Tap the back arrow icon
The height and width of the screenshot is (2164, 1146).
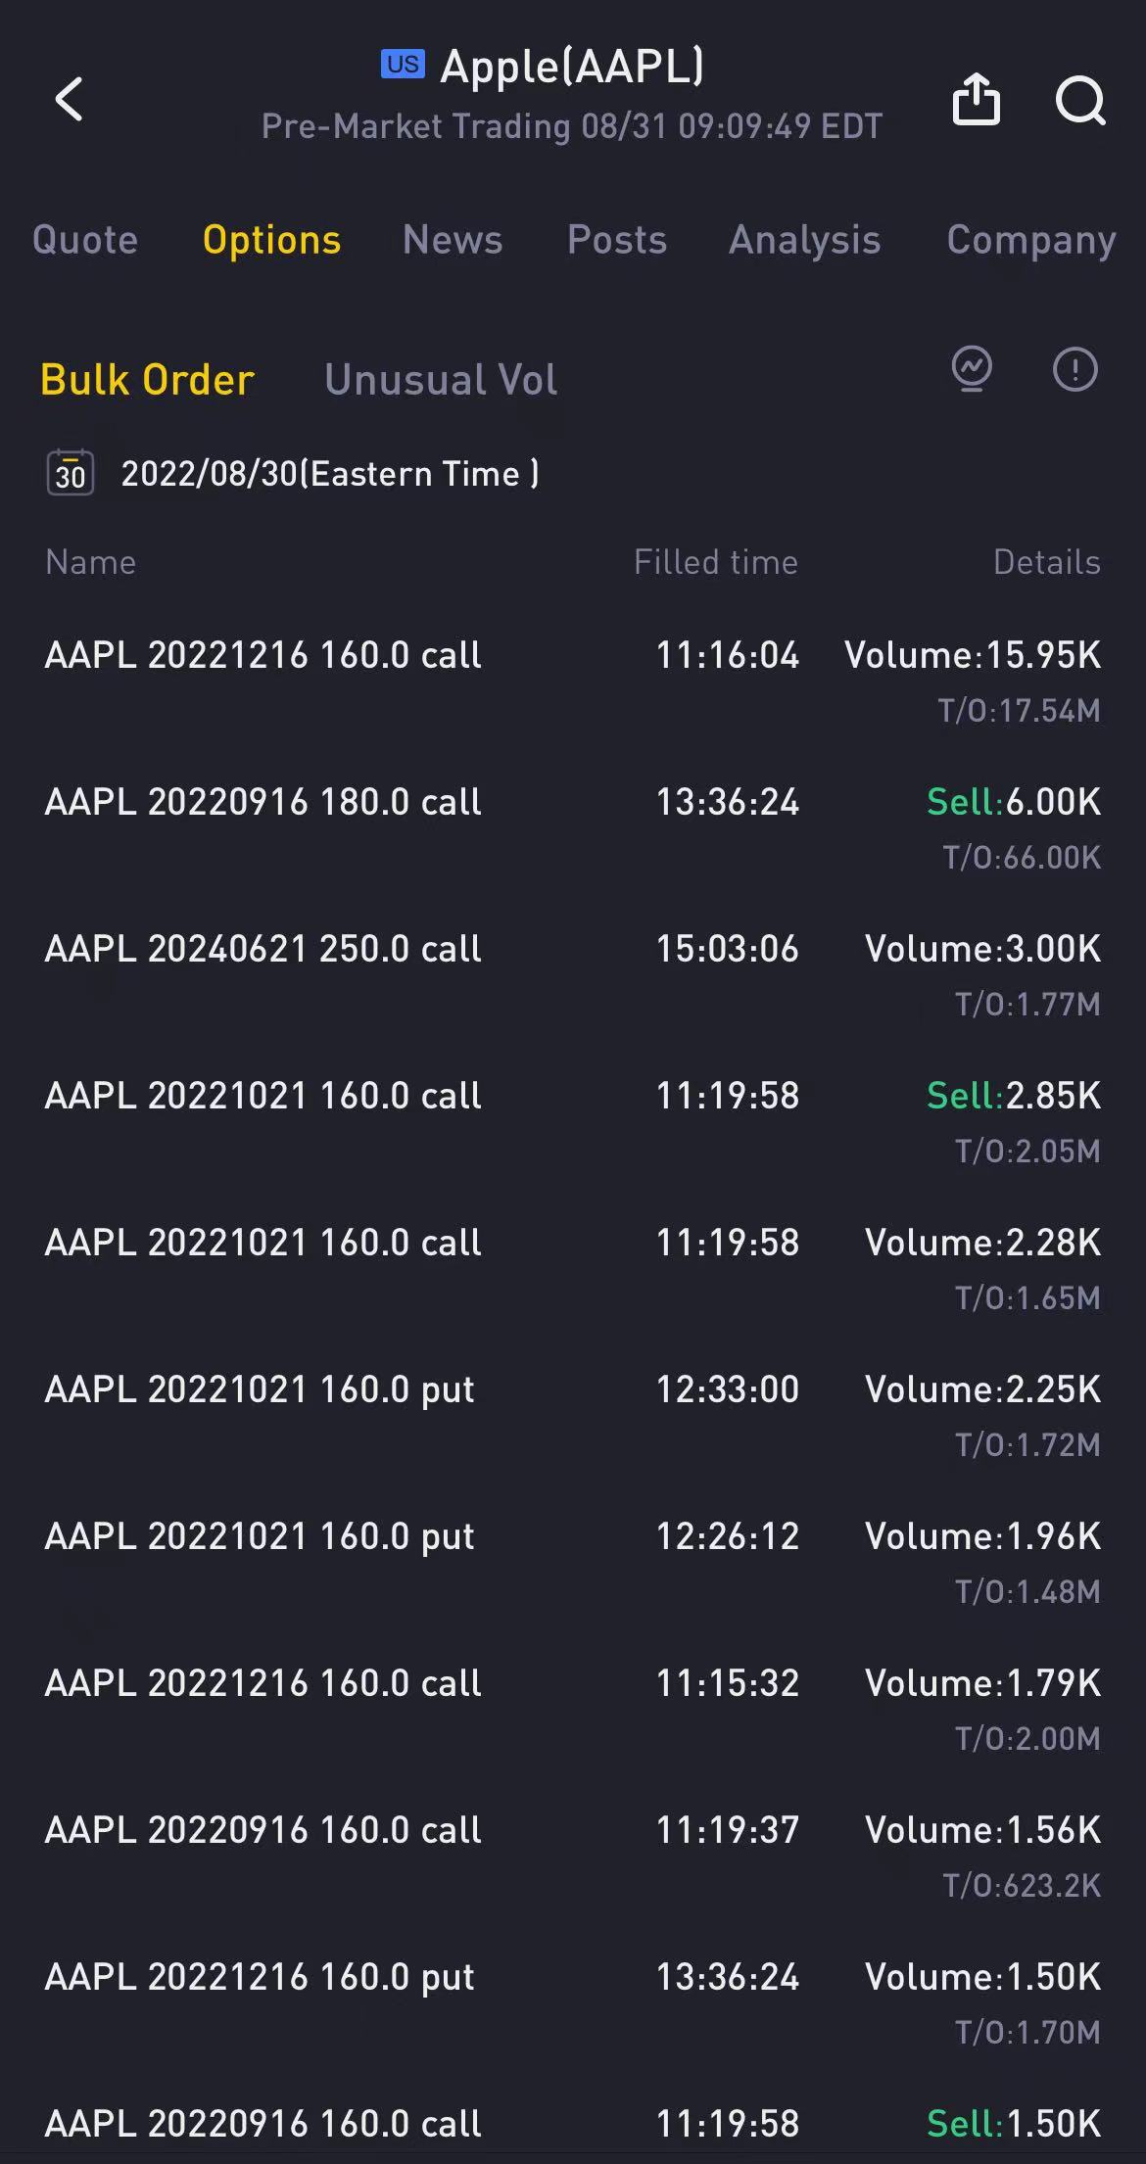[x=69, y=99]
